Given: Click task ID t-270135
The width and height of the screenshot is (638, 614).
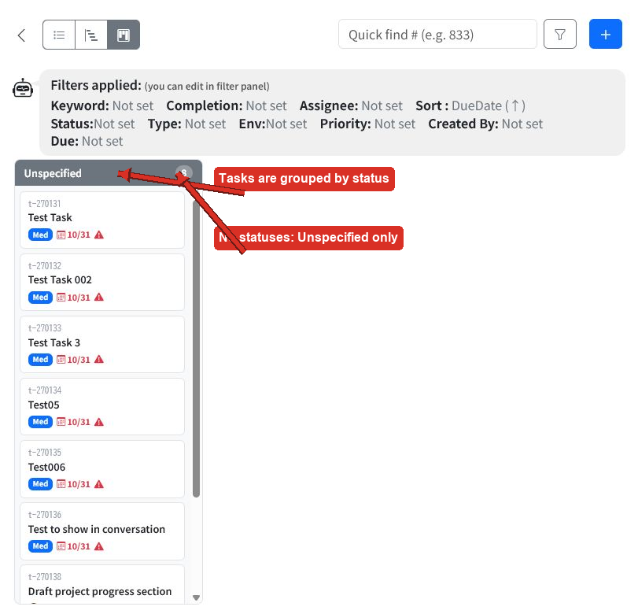Looking at the screenshot, I should click(x=44, y=453).
